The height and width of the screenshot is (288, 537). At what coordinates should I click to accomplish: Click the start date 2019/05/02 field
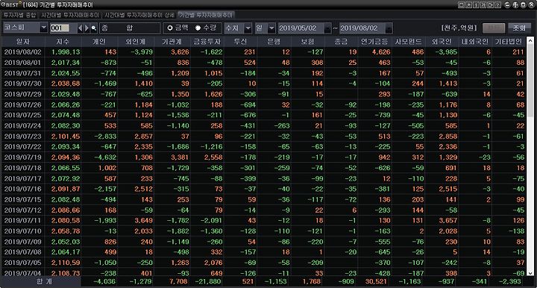(301, 28)
